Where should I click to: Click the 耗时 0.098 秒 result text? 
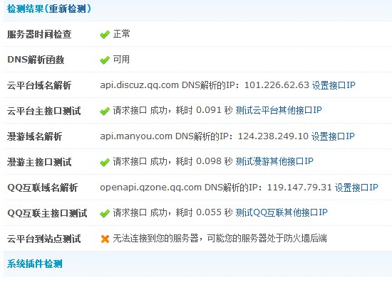click(x=204, y=161)
